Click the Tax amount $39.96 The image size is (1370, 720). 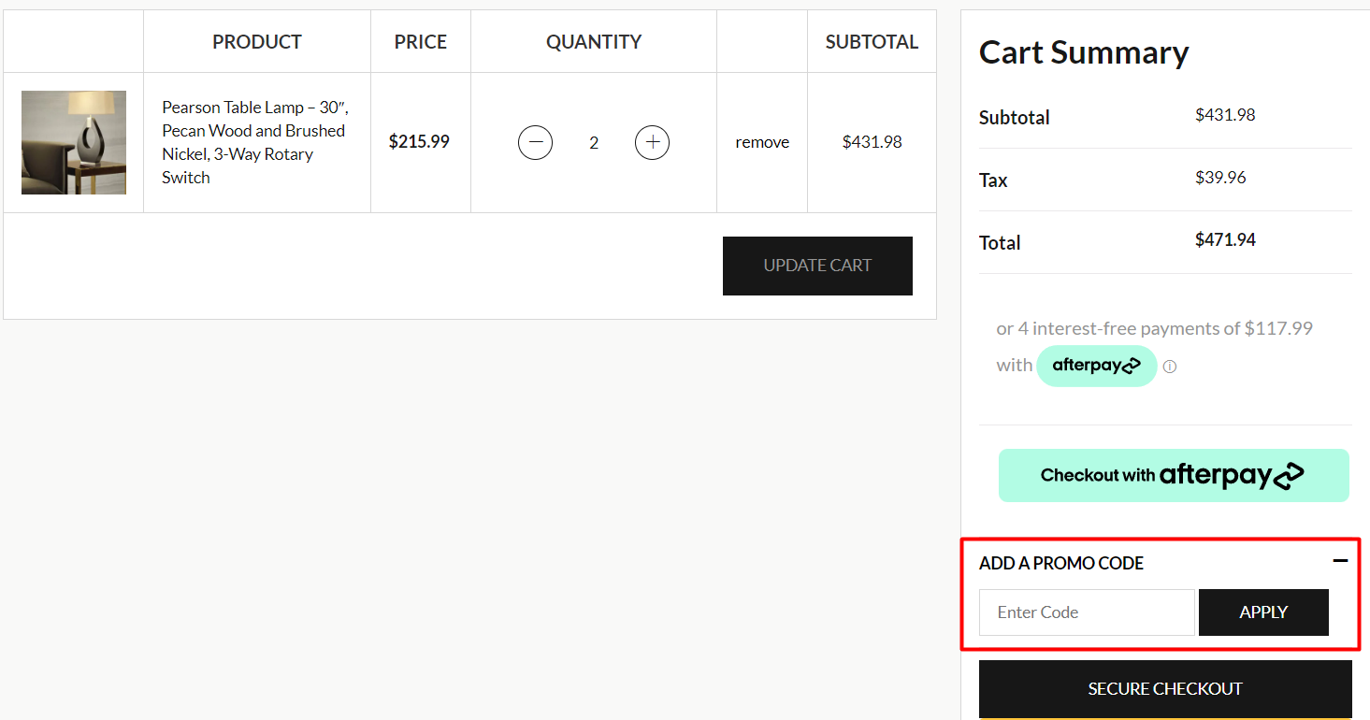point(1220,177)
